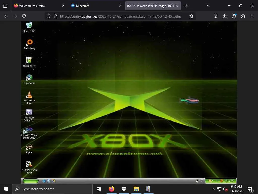Screen dimensions: 258x194
Task: Click the Recycle Bin icon in image
Action: coord(29,27)
